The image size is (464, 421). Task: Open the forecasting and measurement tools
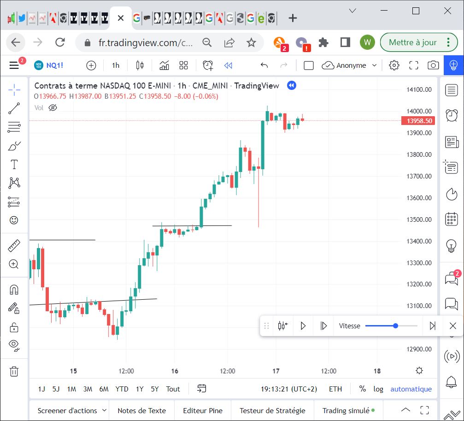(x=14, y=202)
